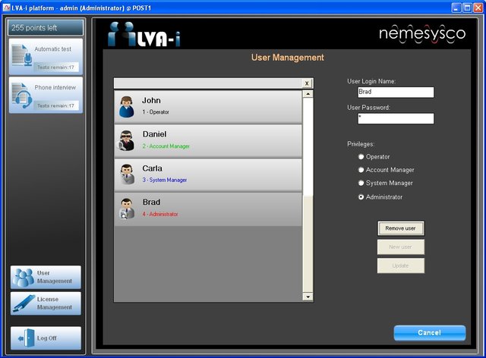Click the User Management people group icon
The image size is (486, 358).
click(25, 277)
